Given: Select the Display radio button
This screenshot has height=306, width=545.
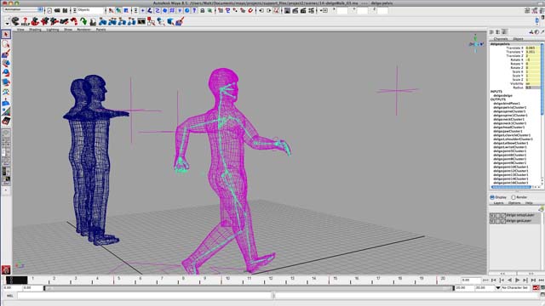Looking at the screenshot, I should (x=492, y=197).
